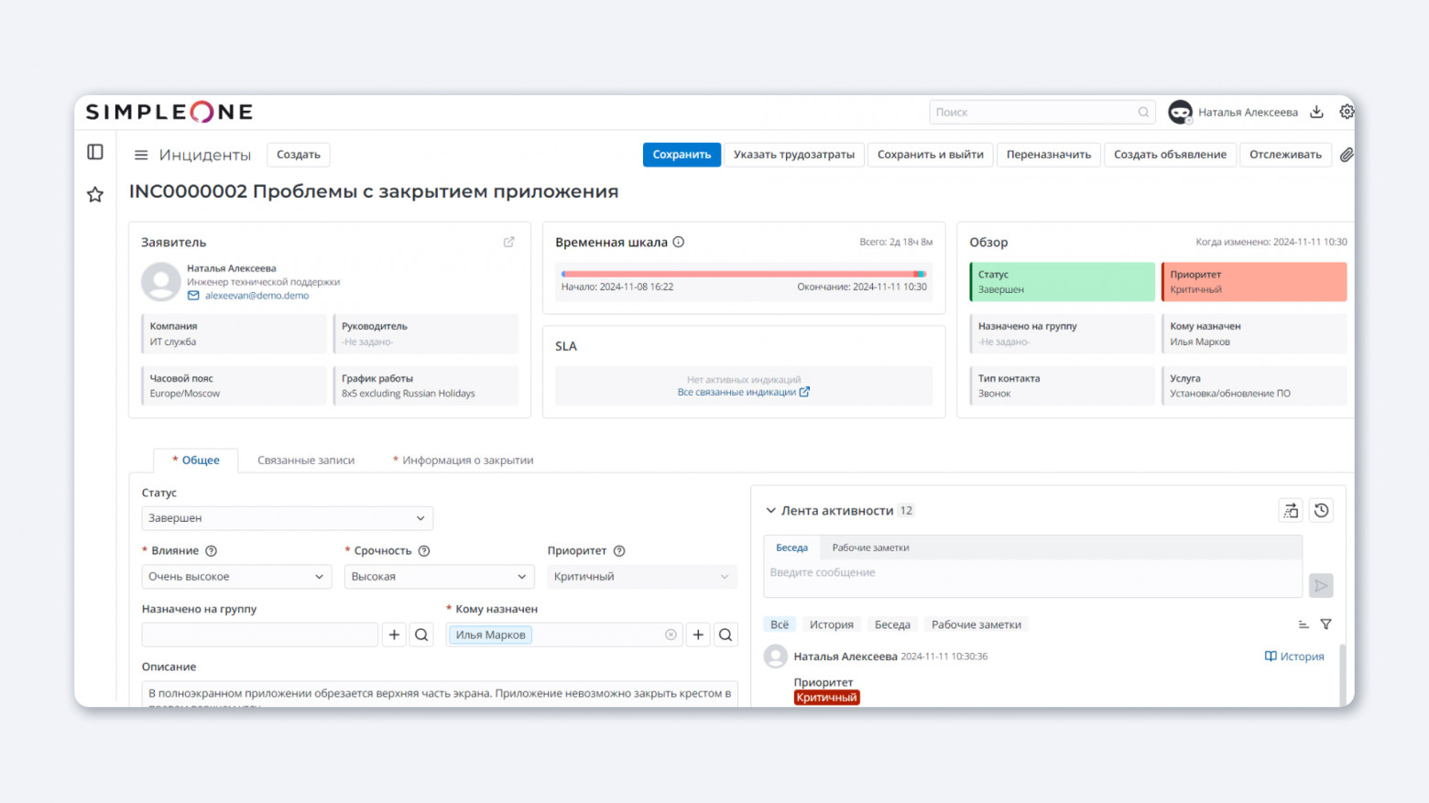
Task: Click send message arrow button
Action: pos(1321,585)
